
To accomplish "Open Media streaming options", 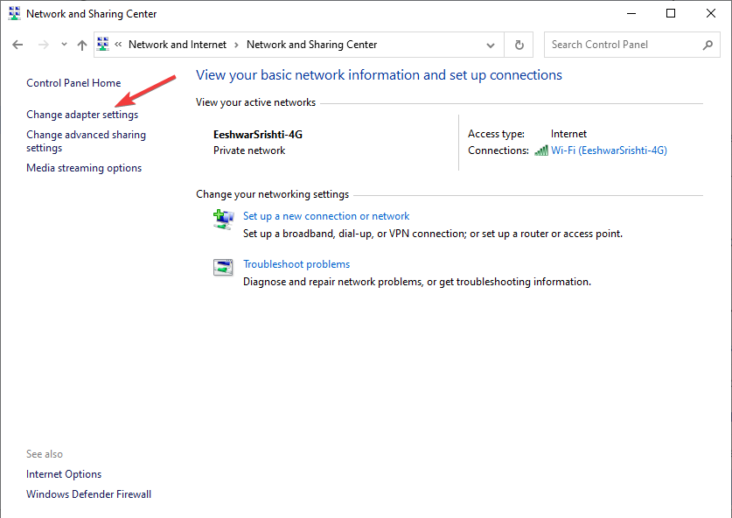I will point(84,168).
